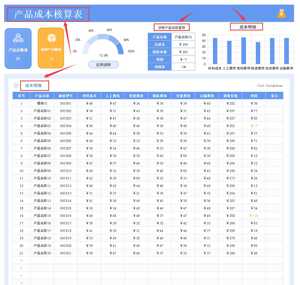Open the 按照产品名称查询 lookup panel
300x285 pixels.
(x=172, y=27)
